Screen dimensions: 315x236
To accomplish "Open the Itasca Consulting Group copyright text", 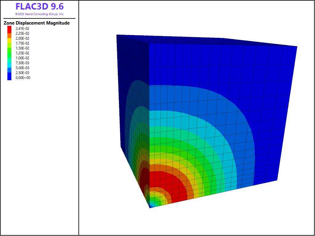I will tap(39, 14).
